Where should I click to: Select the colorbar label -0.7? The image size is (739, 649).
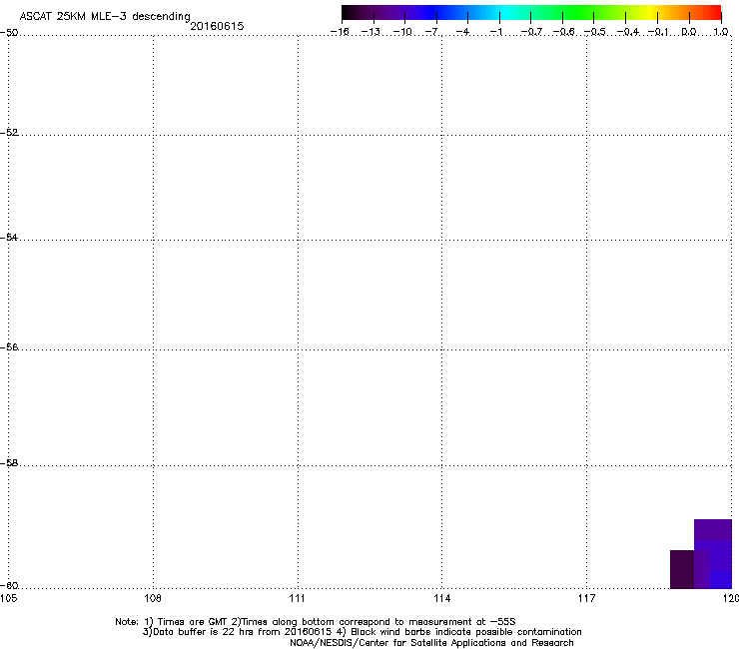coord(531,32)
